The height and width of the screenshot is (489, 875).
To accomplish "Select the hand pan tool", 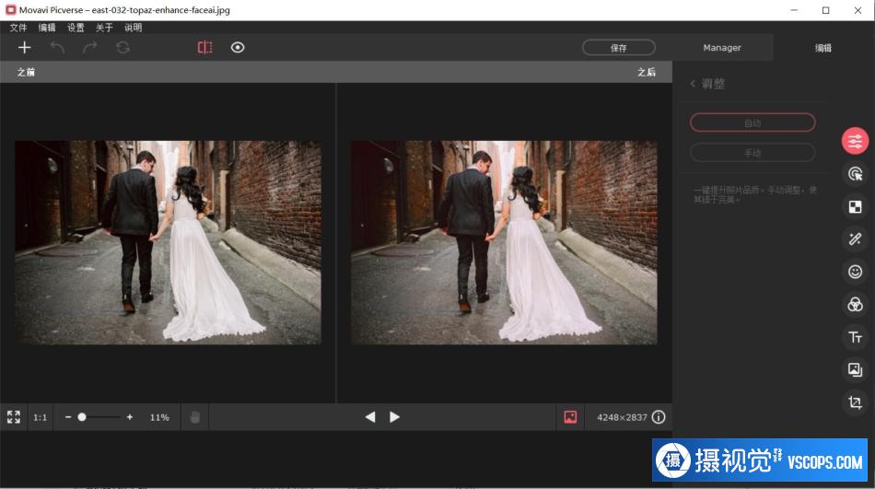I will [194, 417].
